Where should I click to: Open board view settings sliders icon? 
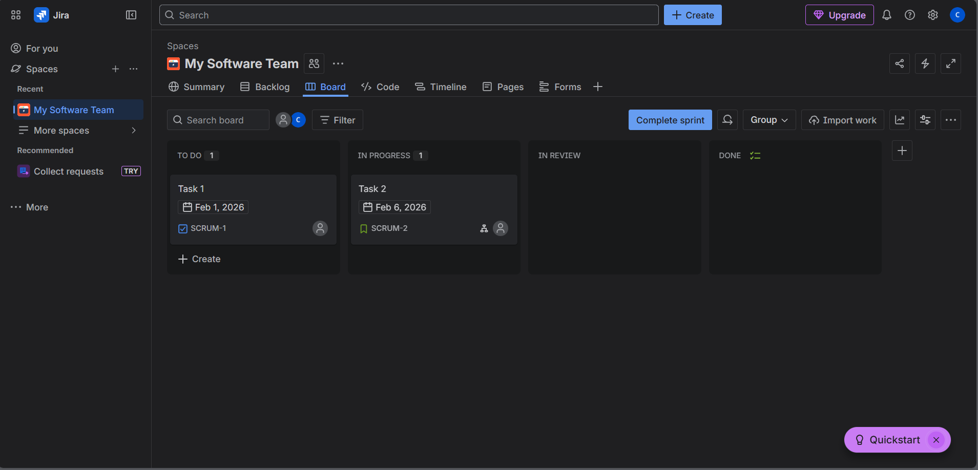tap(925, 120)
